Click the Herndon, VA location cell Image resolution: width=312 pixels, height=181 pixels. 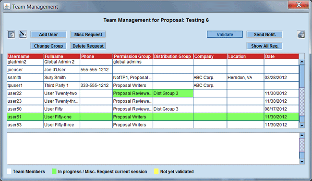point(245,78)
